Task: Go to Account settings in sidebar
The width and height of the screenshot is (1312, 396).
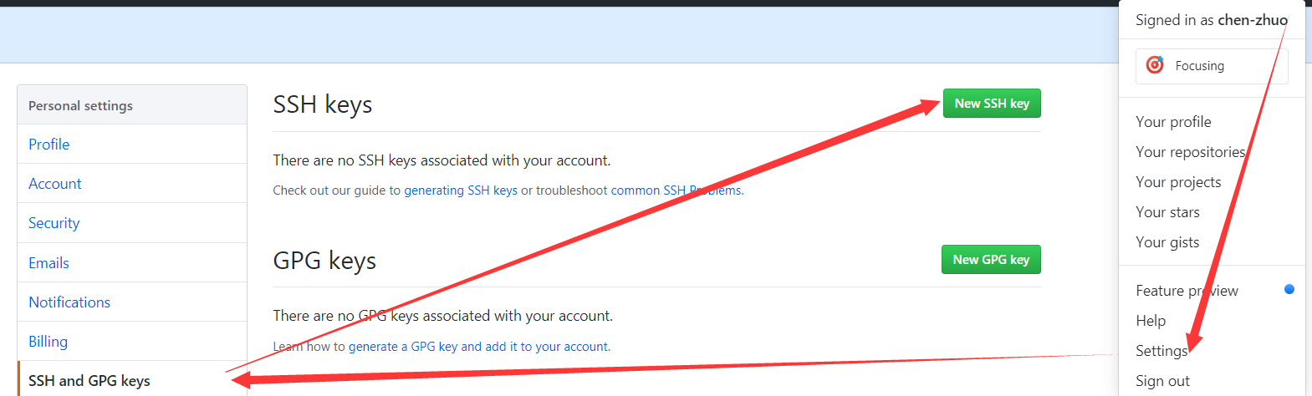Action: pos(55,184)
